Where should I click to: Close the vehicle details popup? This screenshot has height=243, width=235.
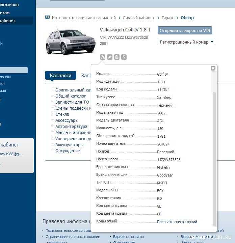(x=213, y=68)
